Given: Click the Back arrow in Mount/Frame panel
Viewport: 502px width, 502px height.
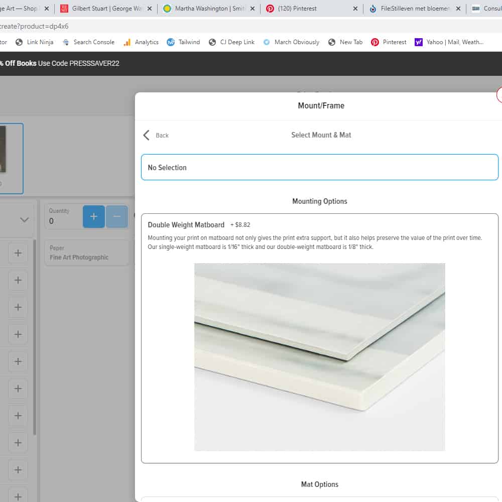Looking at the screenshot, I should coord(147,135).
